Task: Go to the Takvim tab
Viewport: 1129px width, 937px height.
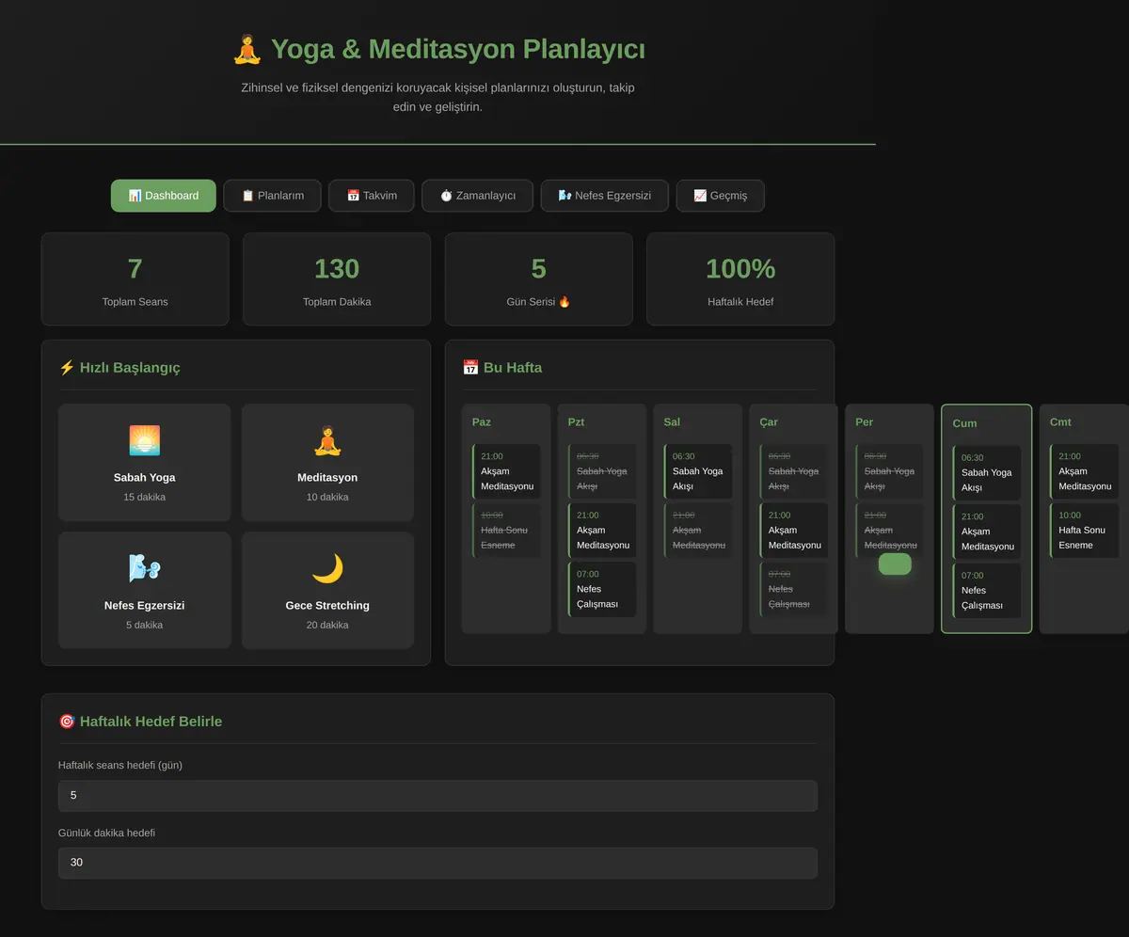Action: pyautogui.click(x=372, y=196)
